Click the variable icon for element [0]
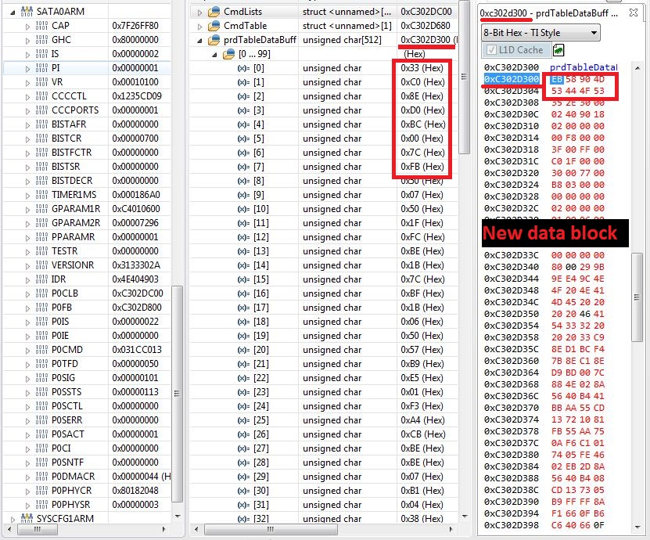The height and width of the screenshot is (540, 650). 243,68
